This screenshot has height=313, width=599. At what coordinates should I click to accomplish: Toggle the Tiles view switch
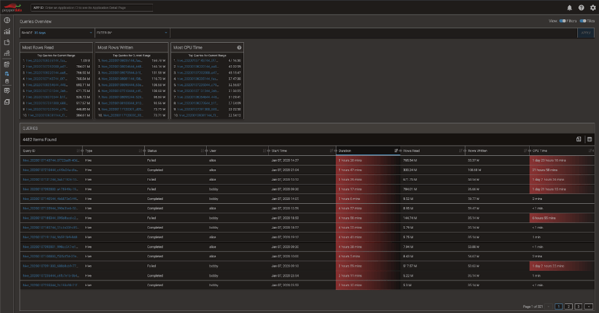pos(582,21)
